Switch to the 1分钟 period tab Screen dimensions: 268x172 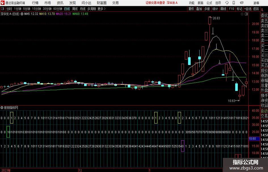(x=18, y=9)
